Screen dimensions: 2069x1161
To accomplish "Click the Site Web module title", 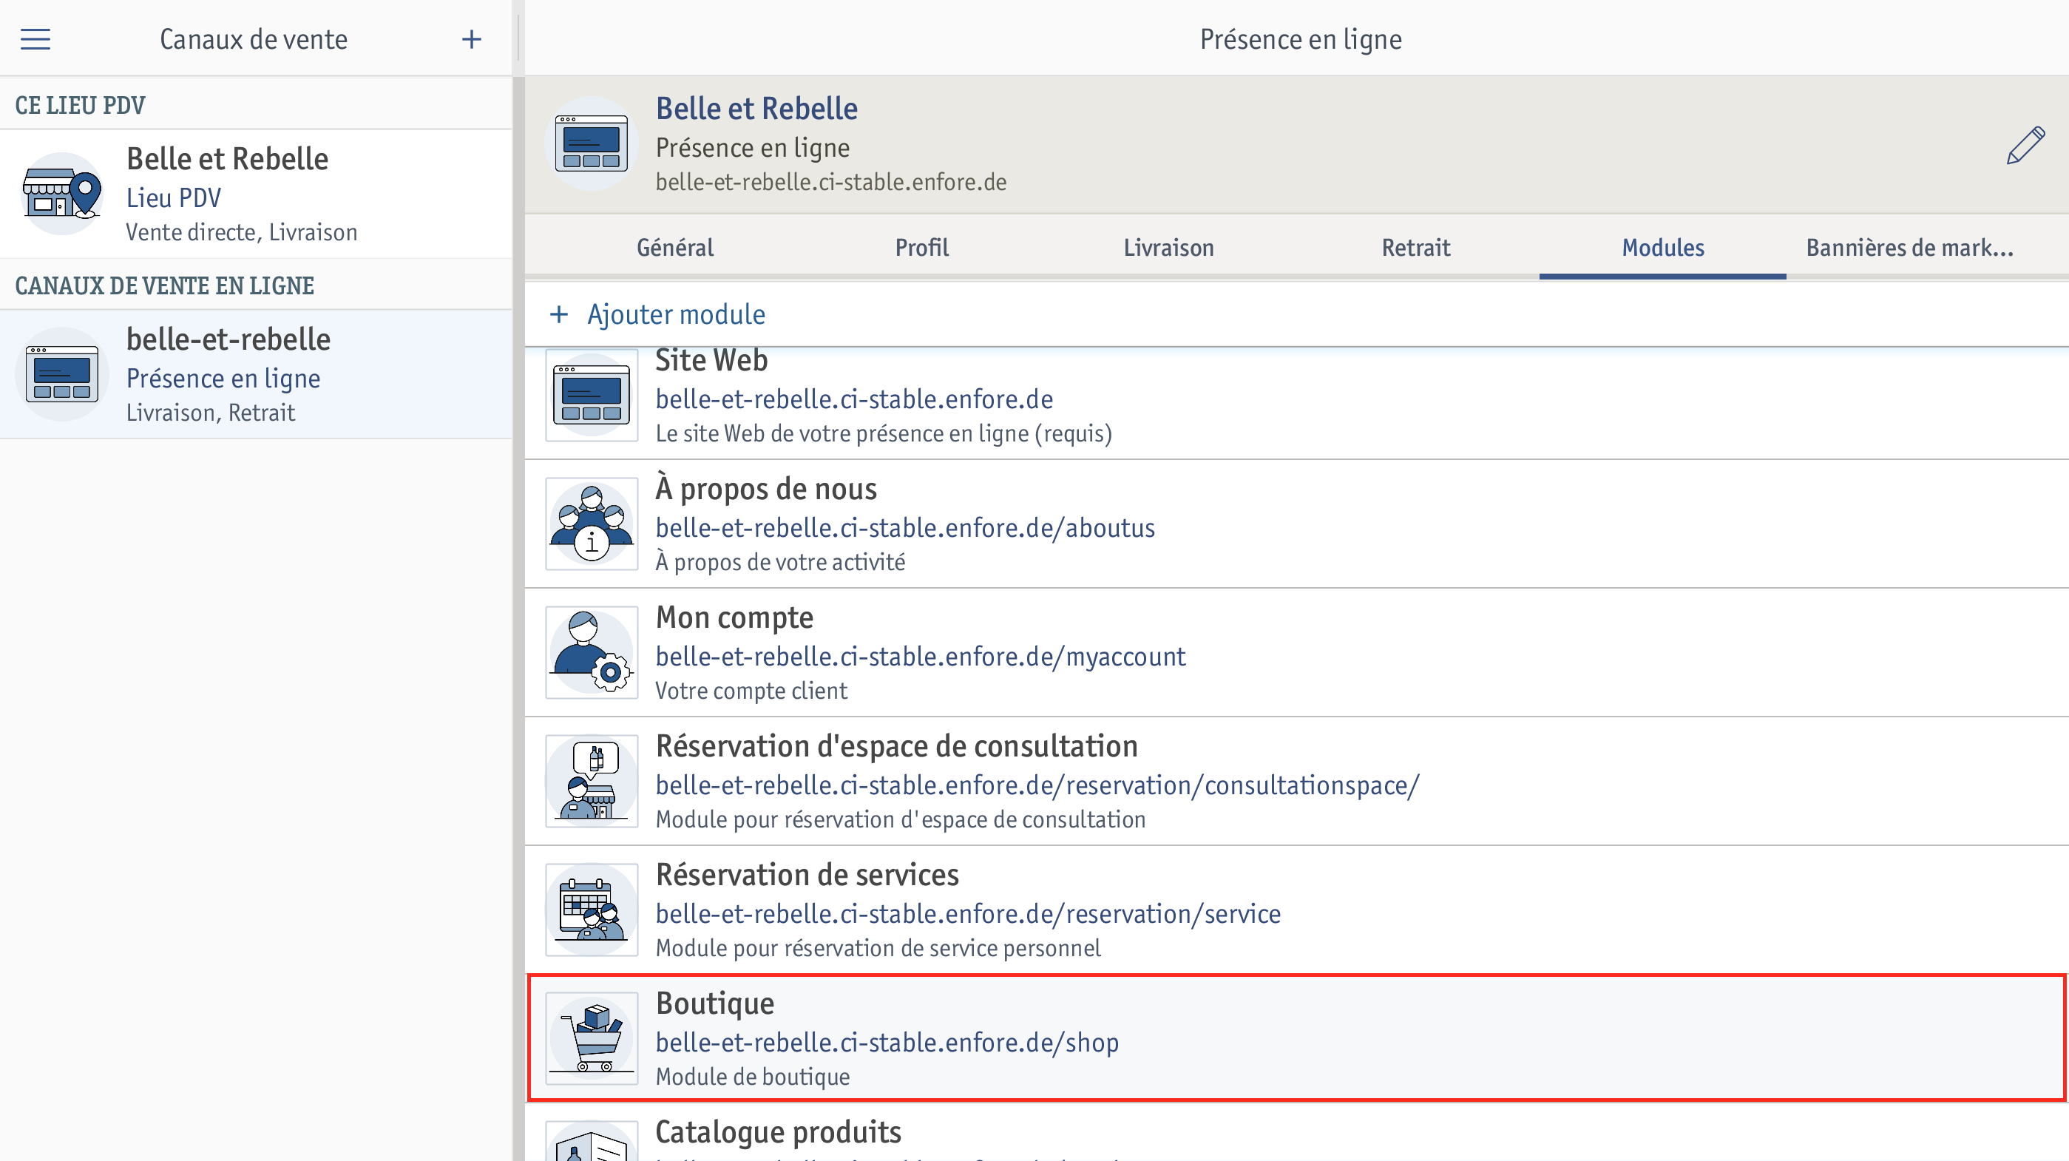I will point(711,360).
